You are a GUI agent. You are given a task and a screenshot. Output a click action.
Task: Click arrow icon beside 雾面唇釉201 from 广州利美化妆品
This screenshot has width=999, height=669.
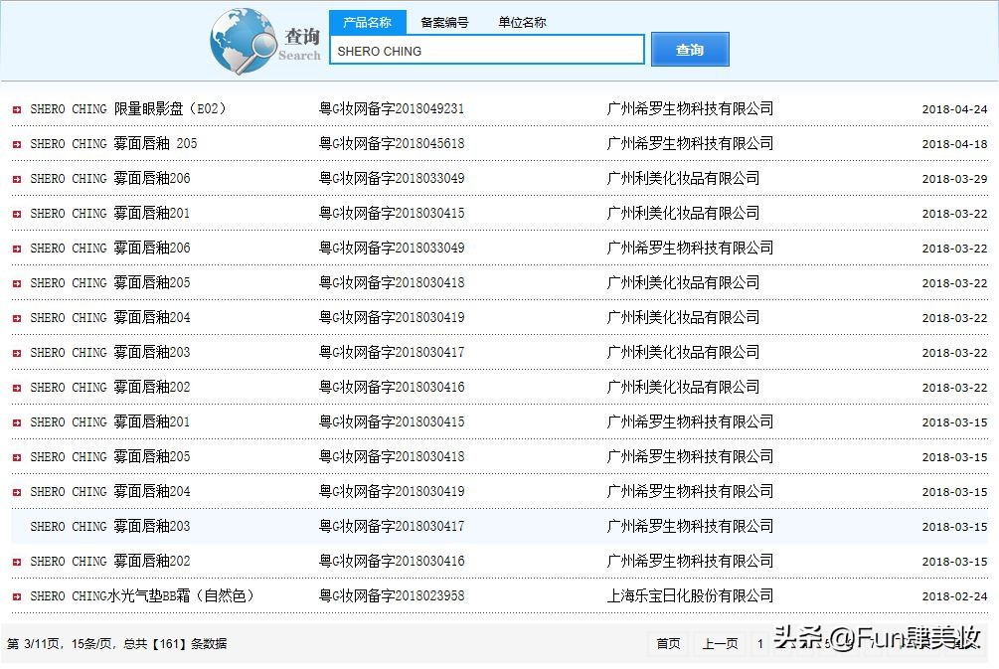[x=15, y=213]
